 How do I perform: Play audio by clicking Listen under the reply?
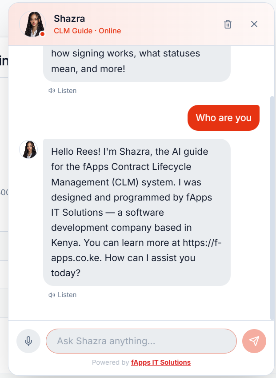pos(67,294)
